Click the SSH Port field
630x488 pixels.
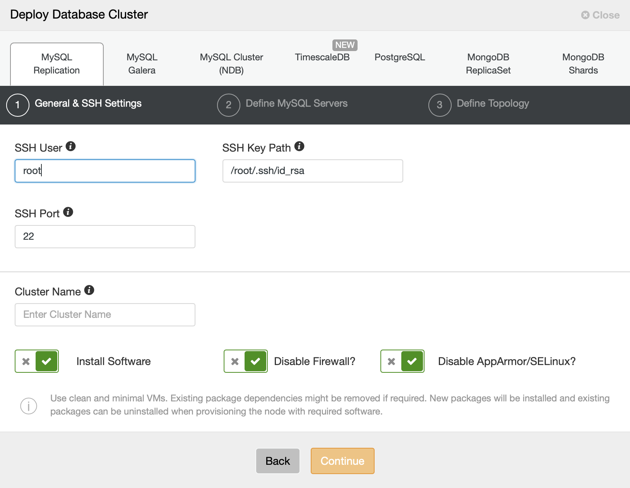(x=105, y=237)
